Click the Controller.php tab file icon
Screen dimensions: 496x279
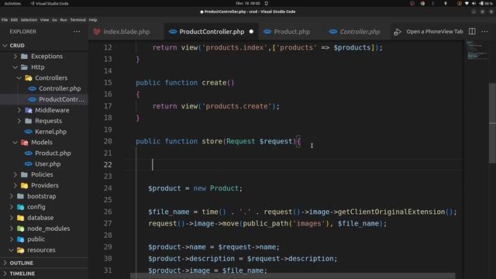pos(333,32)
